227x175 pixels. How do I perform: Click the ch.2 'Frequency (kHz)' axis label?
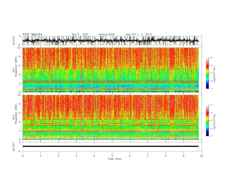(x=16, y=114)
